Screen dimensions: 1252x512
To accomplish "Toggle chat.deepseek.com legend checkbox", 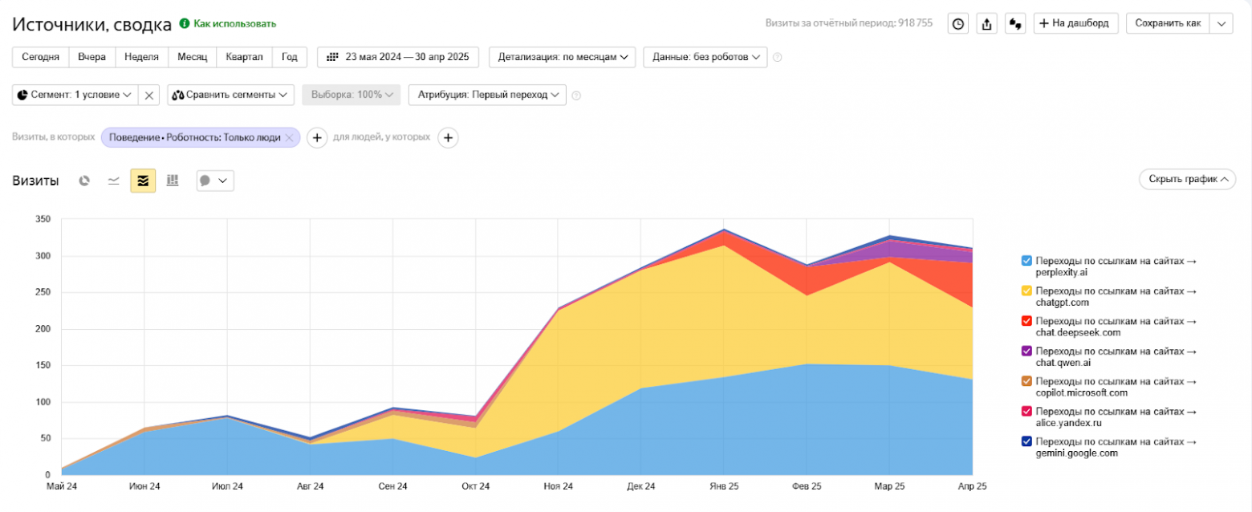I will tap(1026, 321).
